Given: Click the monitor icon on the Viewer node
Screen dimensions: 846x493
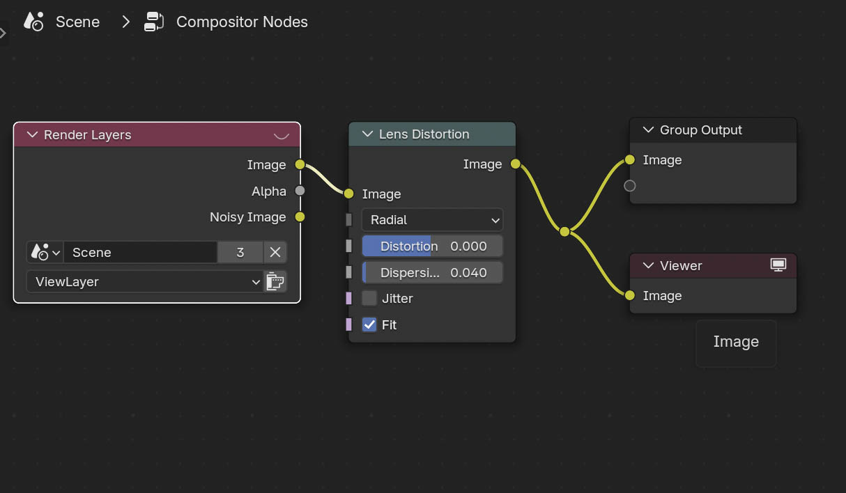Looking at the screenshot, I should 778,265.
